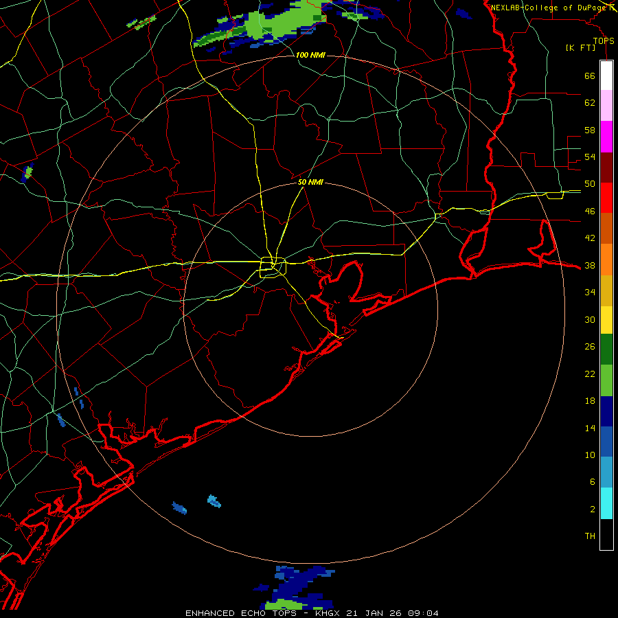This screenshot has width=618, height=618.
Task: Click the black TH legend band
Action: pos(606,534)
